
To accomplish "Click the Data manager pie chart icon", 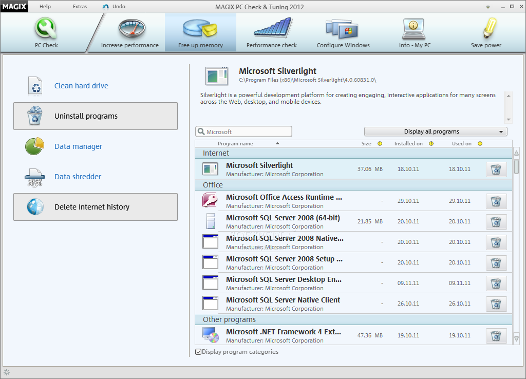I will [x=34, y=146].
